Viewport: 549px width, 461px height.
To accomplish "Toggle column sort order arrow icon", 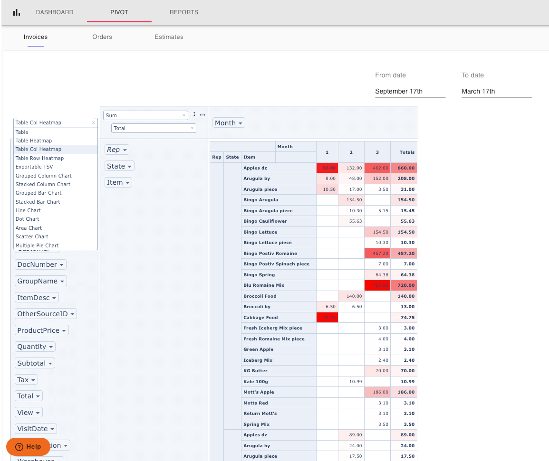I will click(x=202, y=115).
